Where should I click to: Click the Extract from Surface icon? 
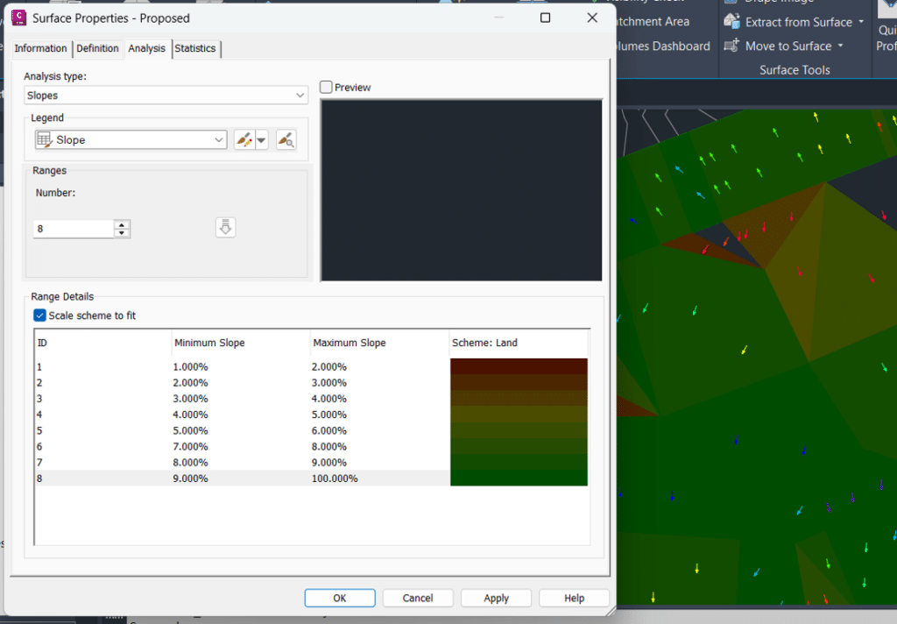[x=731, y=22]
